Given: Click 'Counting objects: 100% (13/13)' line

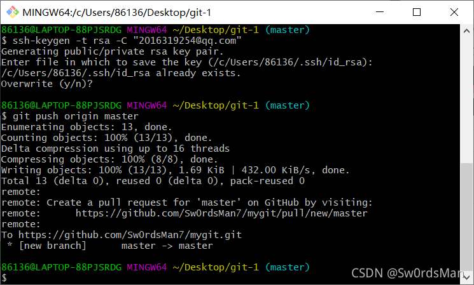Looking at the screenshot, I should coord(106,138).
